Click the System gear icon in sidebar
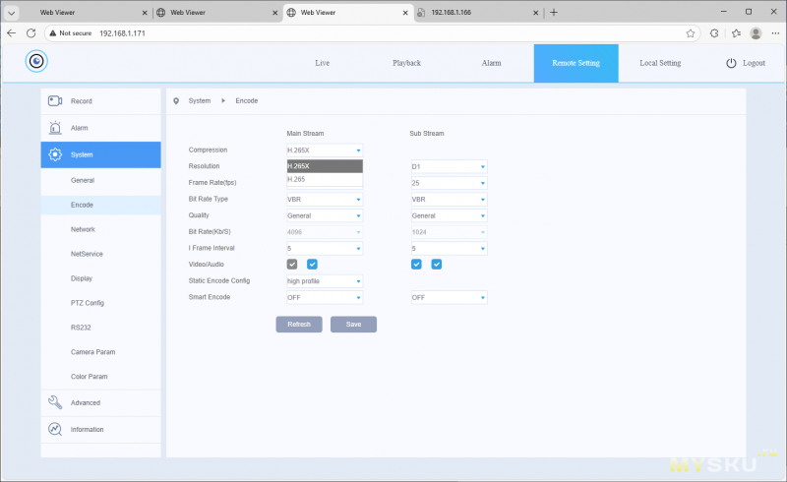Image resolution: width=787 pixels, height=482 pixels. click(x=55, y=154)
